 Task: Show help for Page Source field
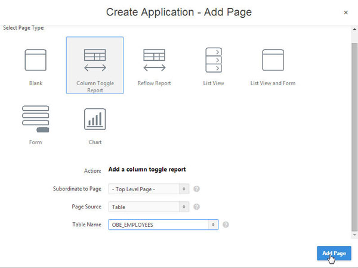tap(196, 207)
